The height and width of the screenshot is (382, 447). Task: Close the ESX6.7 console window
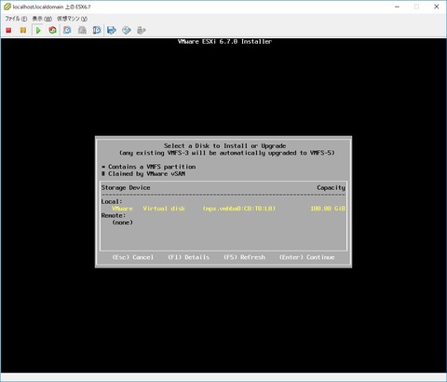(437, 7)
